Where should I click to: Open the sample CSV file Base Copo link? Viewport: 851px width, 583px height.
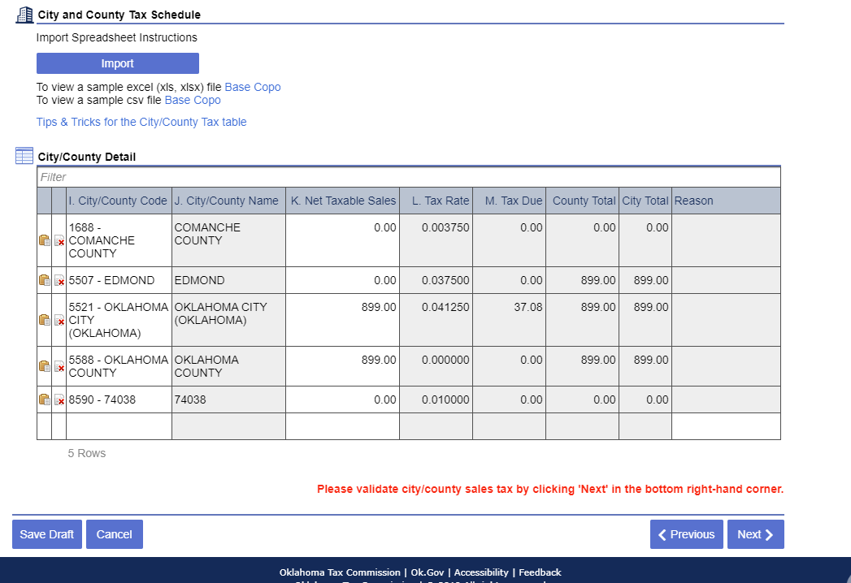tap(192, 100)
